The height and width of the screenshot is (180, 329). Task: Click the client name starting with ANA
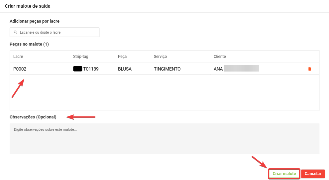218,69
